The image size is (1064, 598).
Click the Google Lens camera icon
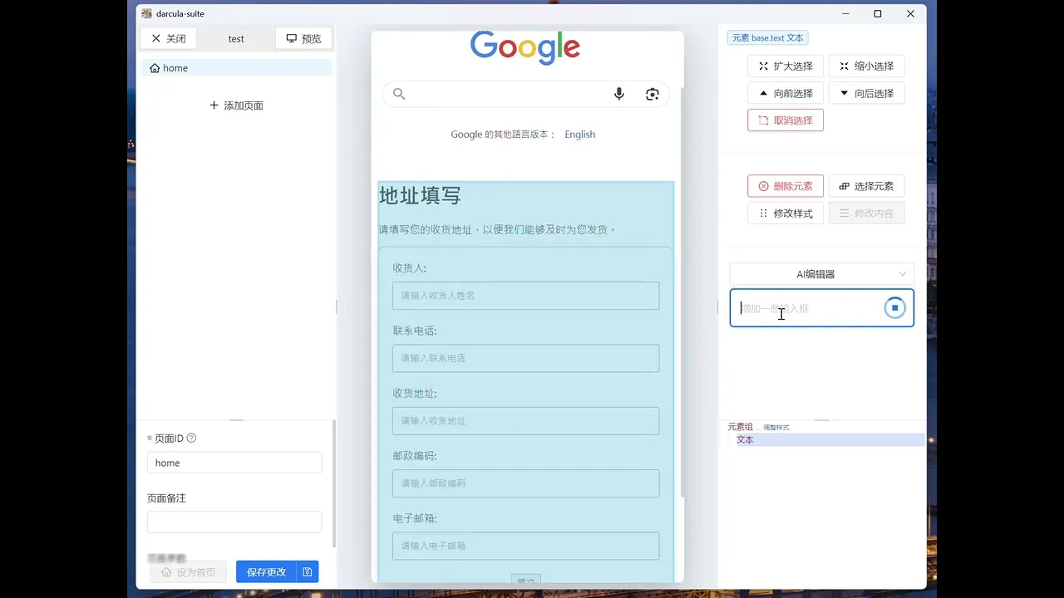tap(652, 94)
